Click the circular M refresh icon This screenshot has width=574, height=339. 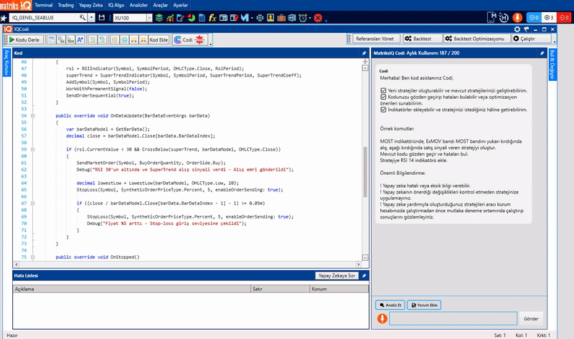[504, 17]
